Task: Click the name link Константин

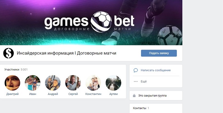Action: pos(93,94)
